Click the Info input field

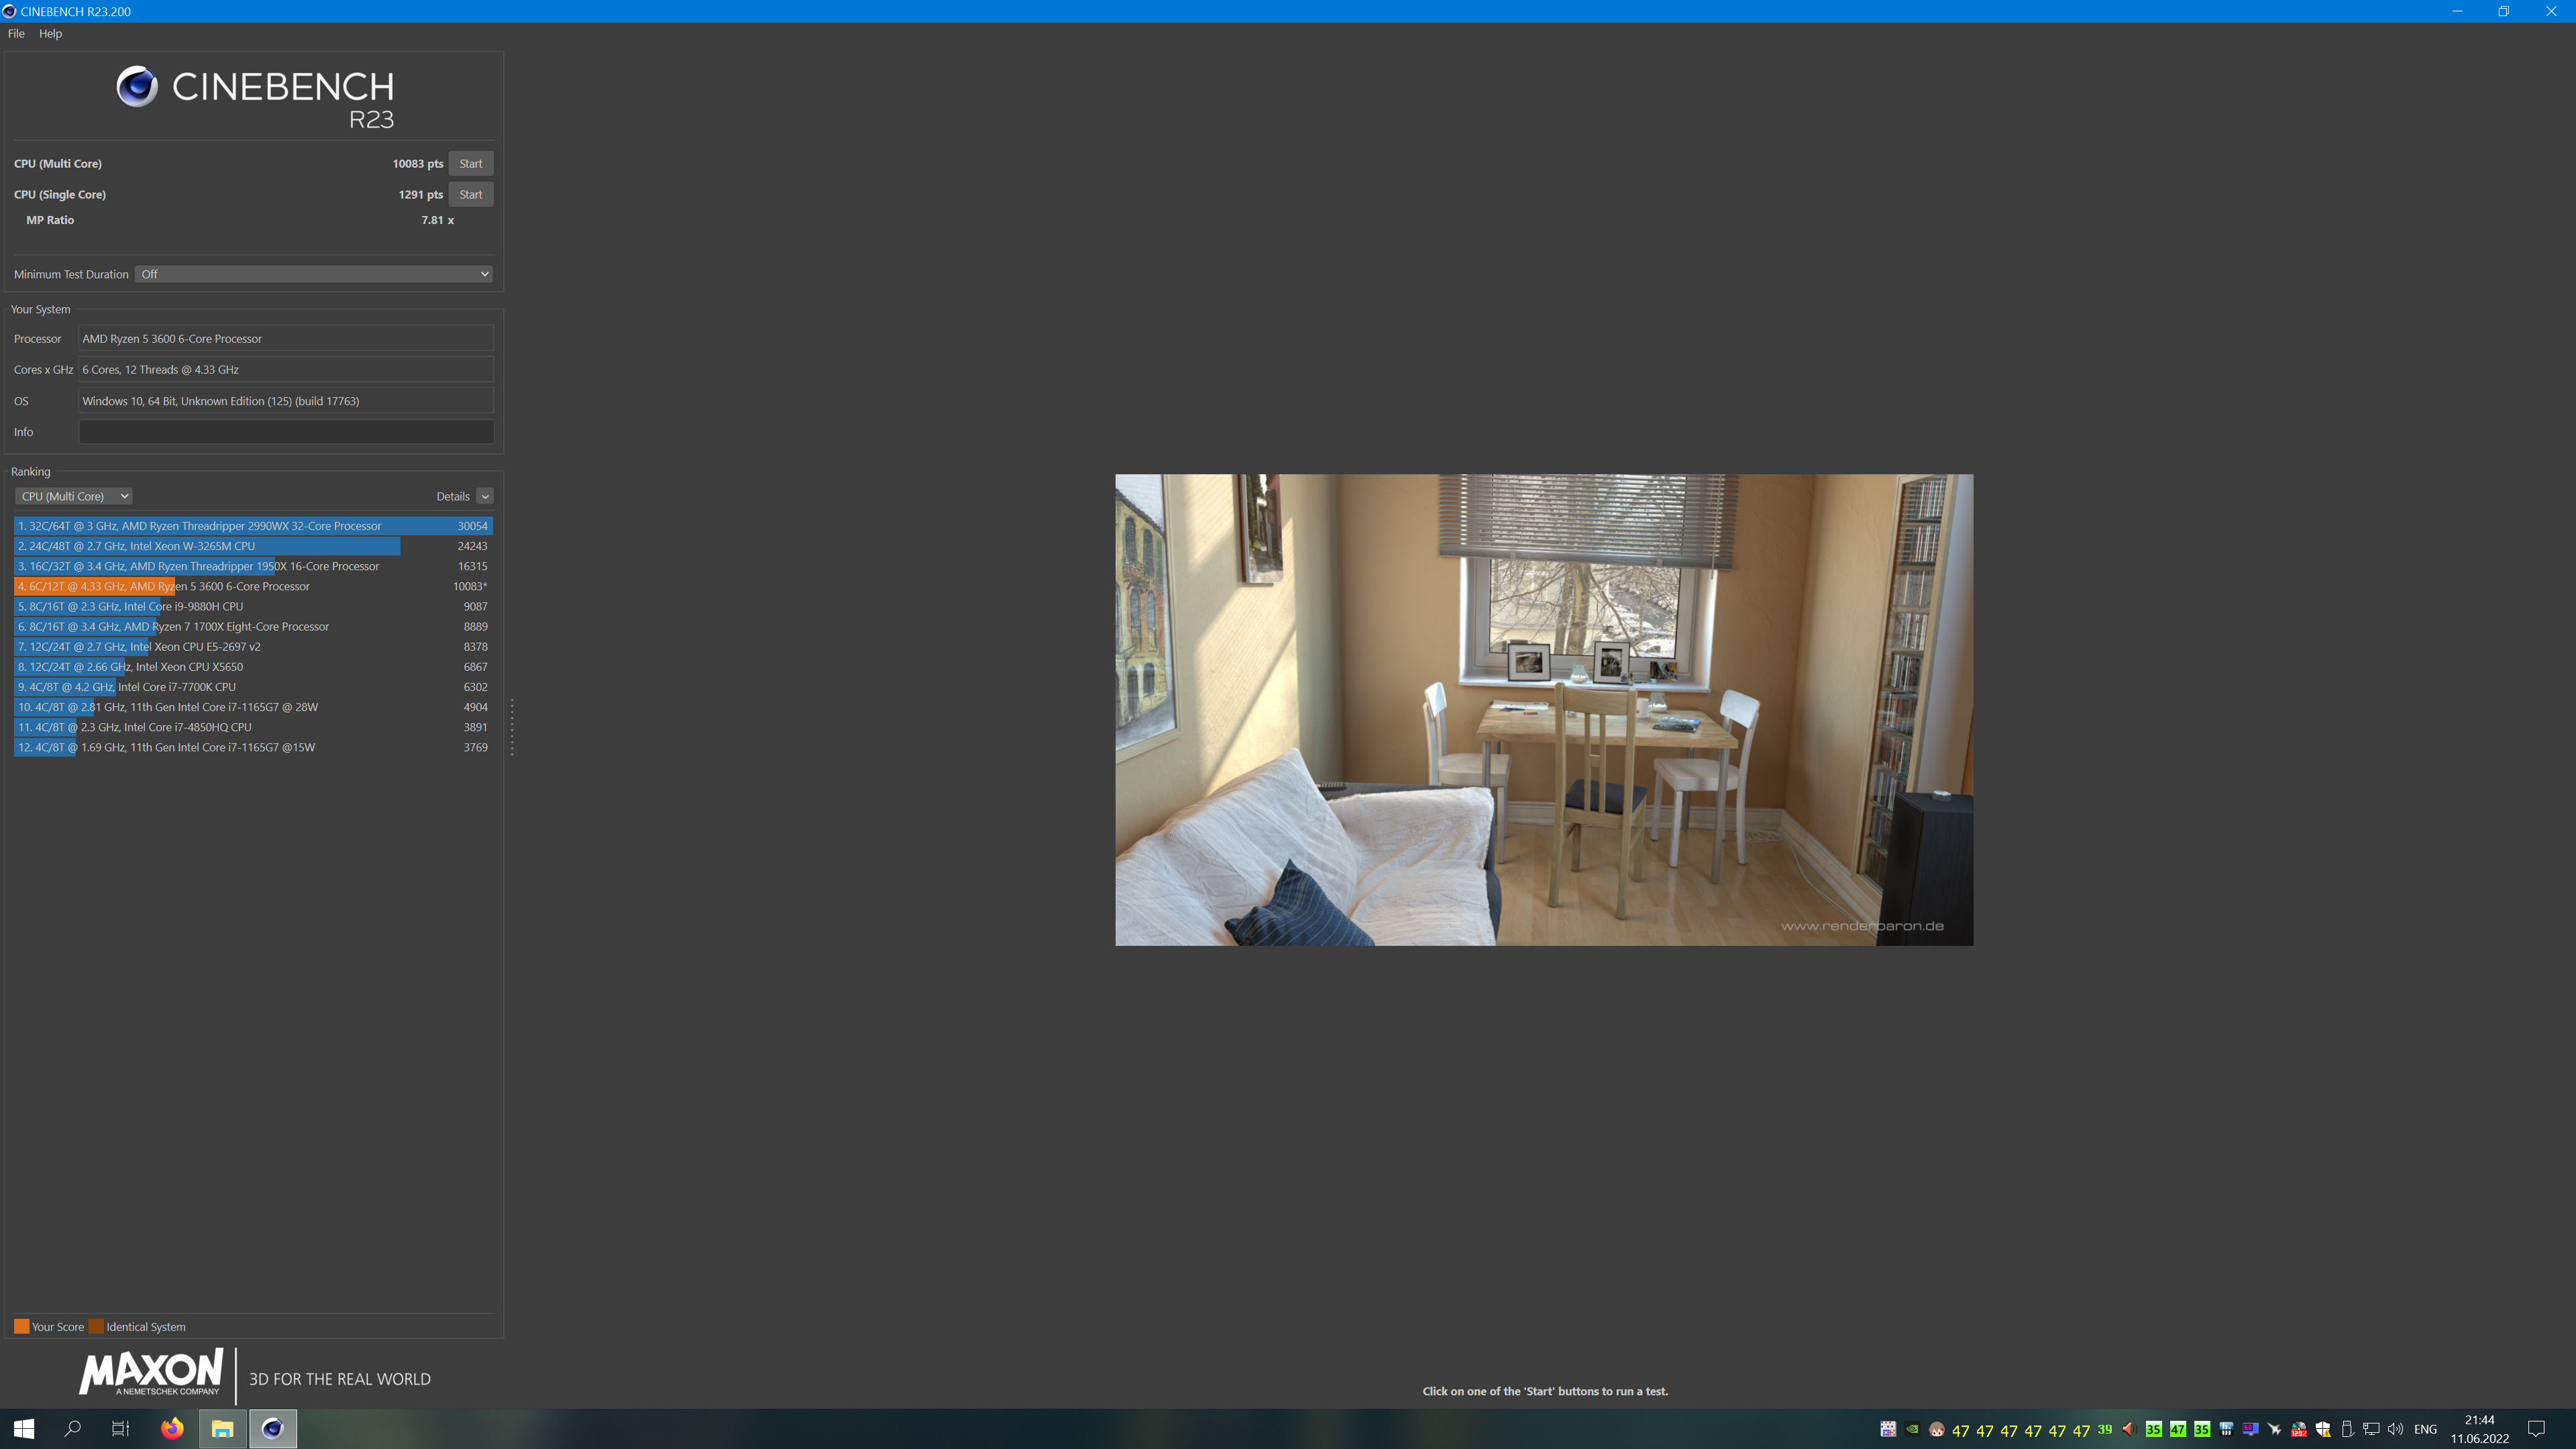coord(286,432)
